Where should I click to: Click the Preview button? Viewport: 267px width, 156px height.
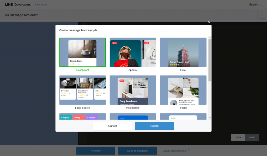[x=96, y=151]
